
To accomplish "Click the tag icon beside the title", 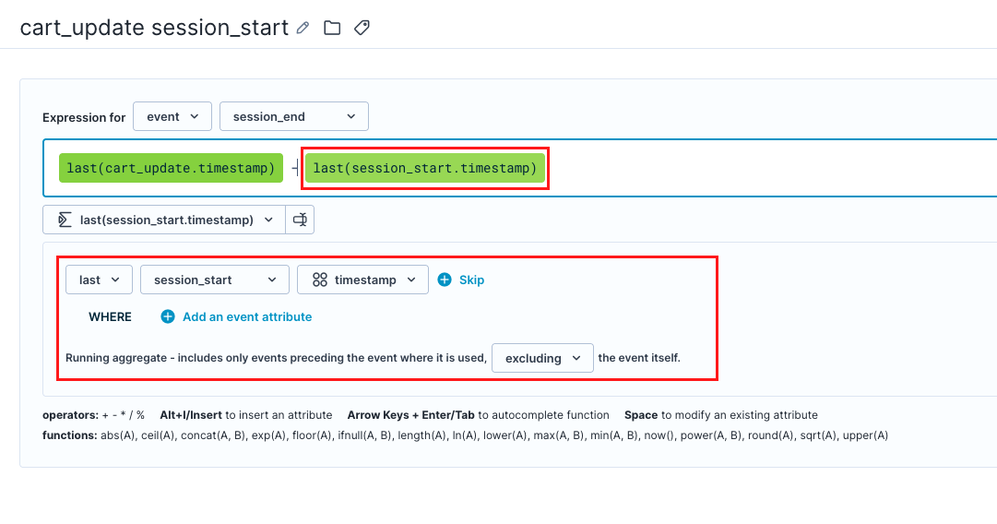I will click(x=362, y=28).
